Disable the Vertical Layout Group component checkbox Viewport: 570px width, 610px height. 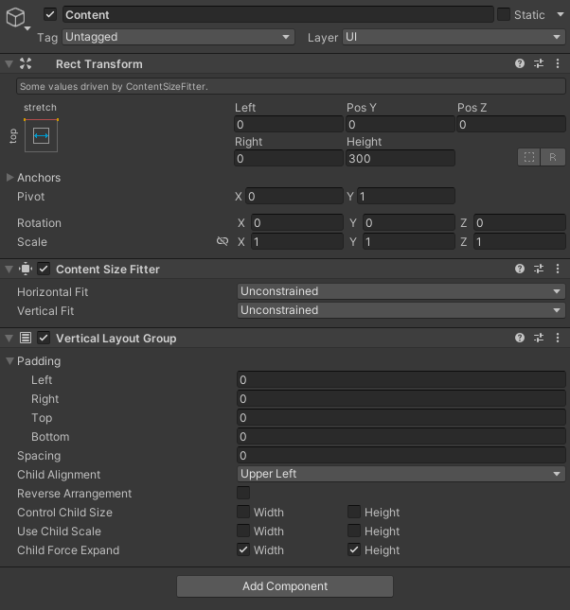pyautogui.click(x=44, y=338)
